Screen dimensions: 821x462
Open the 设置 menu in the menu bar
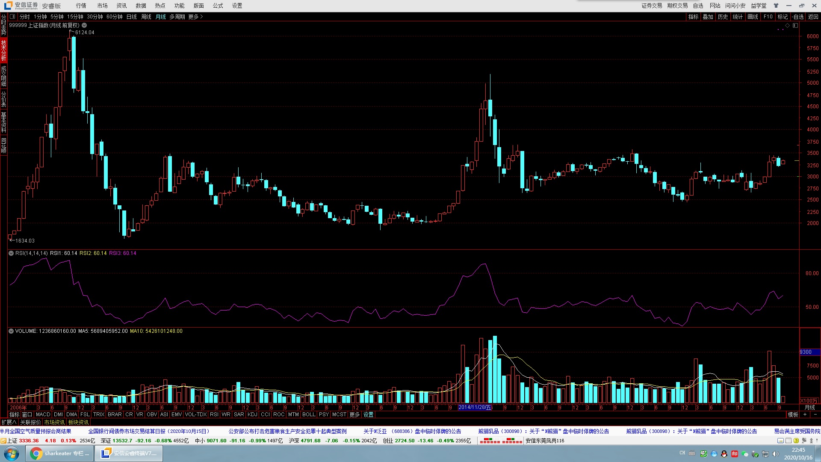pyautogui.click(x=237, y=6)
